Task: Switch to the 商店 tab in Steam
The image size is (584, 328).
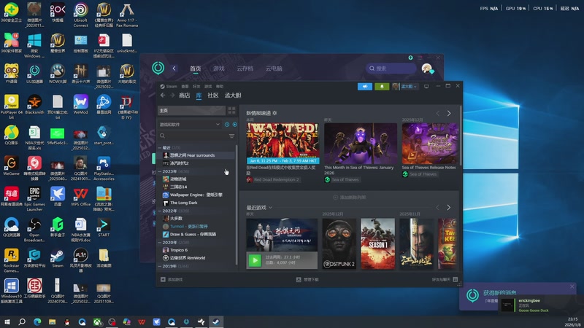Action: pyautogui.click(x=185, y=95)
